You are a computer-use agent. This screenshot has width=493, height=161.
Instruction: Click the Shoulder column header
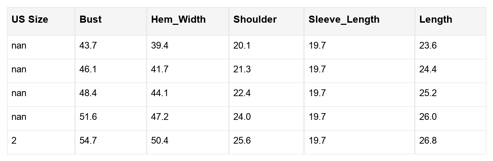[x=255, y=20]
